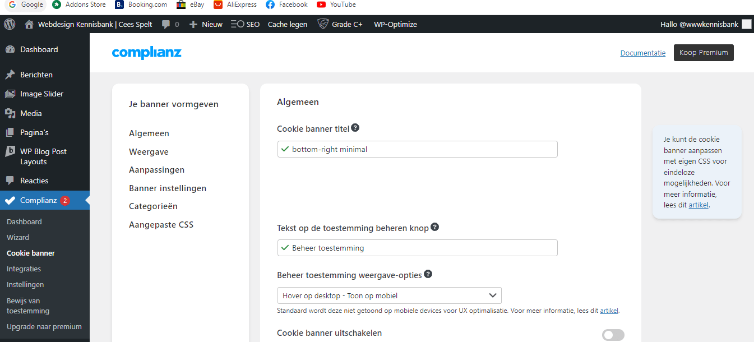Open Banner instellingen section

pos(168,188)
